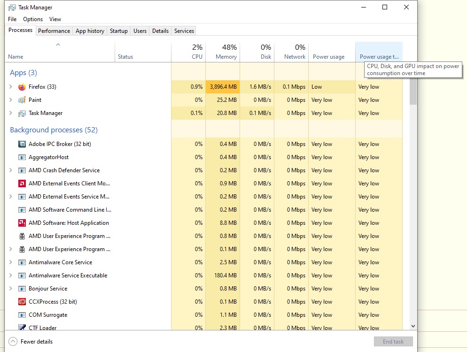This screenshot has height=352, width=467.
Task: Expand the Firefox (33) process group
Action: coord(11,87)
